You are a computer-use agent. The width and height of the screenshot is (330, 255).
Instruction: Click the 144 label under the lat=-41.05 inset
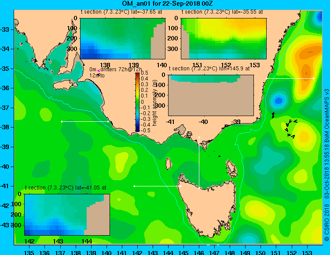pyautogui.click(x=87, y=241)
